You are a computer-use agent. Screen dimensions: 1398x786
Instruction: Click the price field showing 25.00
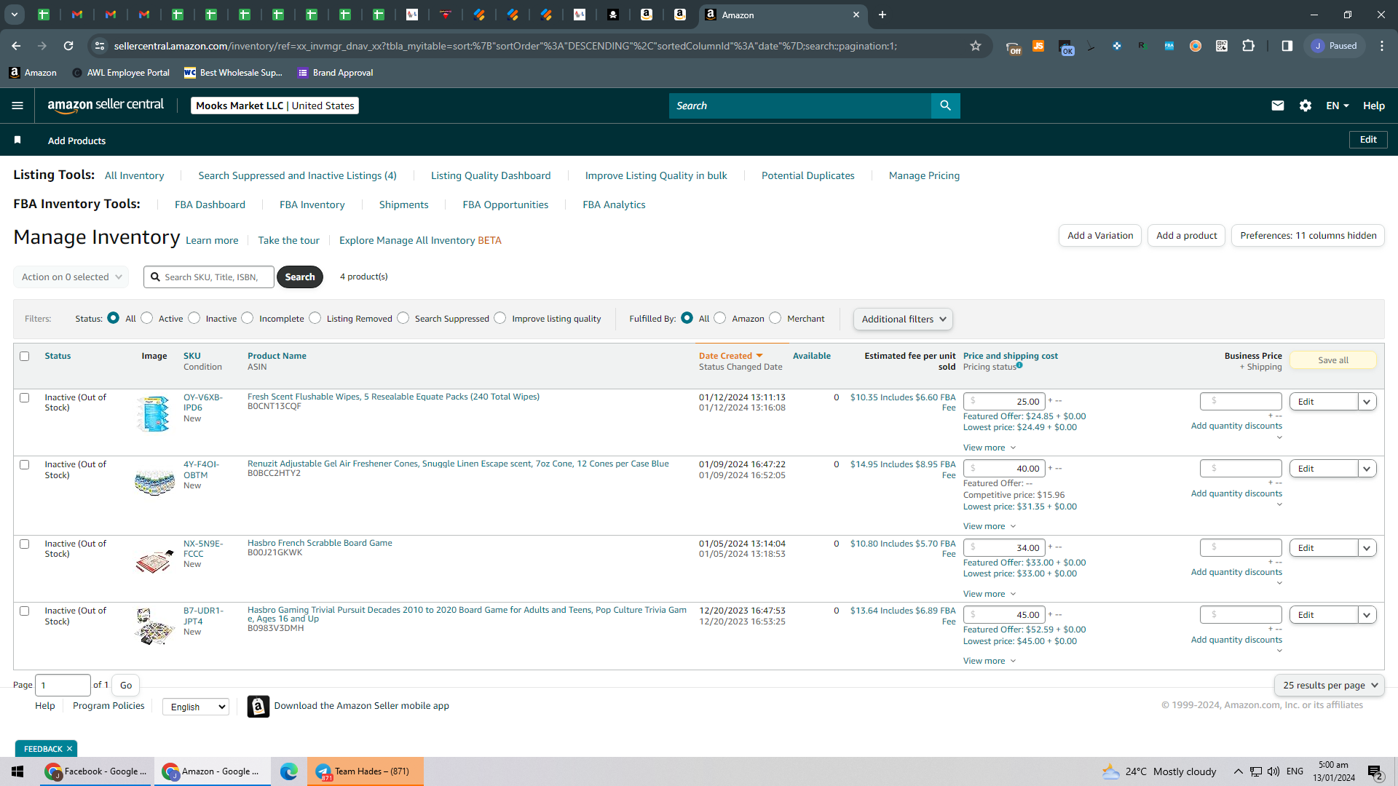1005,402
